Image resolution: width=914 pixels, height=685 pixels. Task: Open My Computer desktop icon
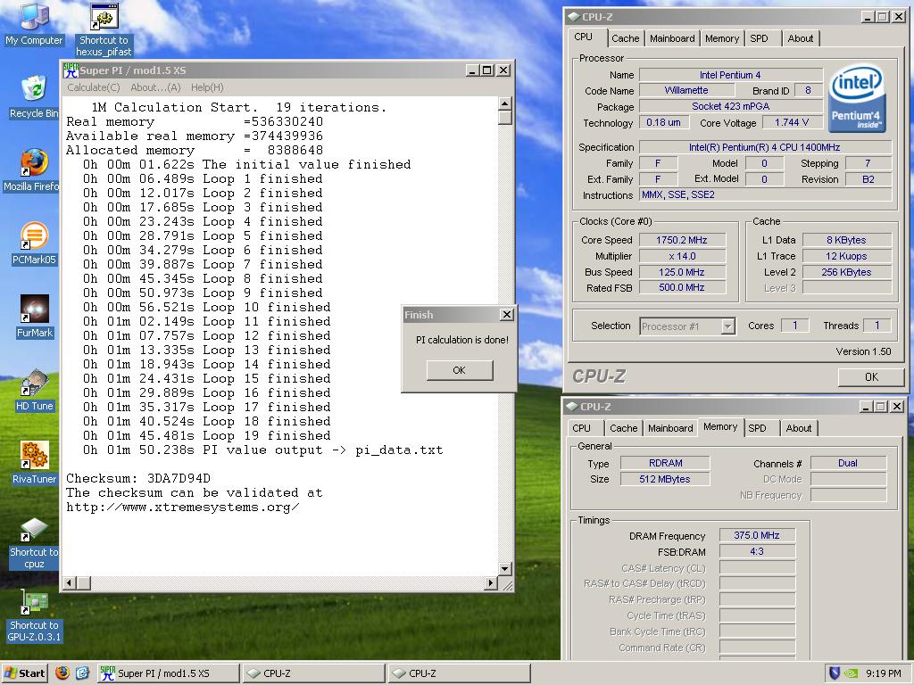click(x=34, y=24)
